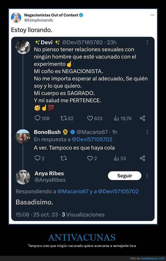Viewport: 166px width, 261px height.
Task: Click the views icon showing 19,7K
Action: (116, 118)
